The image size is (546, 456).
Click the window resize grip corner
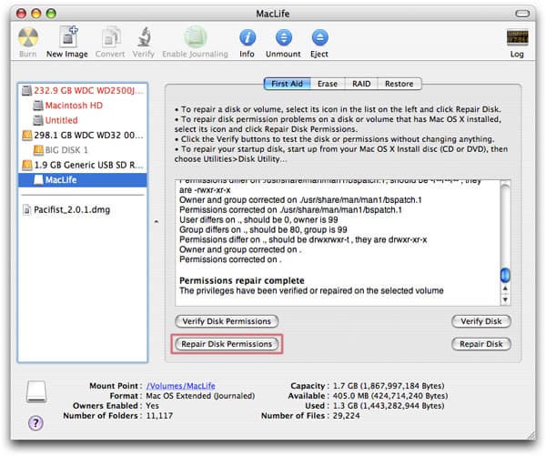pyautogui.click(x=531, y=435)
